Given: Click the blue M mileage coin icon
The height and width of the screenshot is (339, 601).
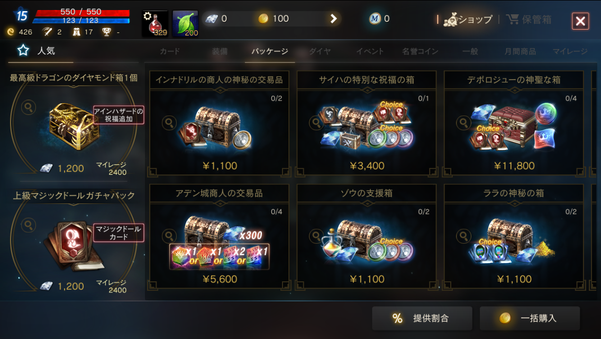Looking at the screenshot, I should click(375, 19).
